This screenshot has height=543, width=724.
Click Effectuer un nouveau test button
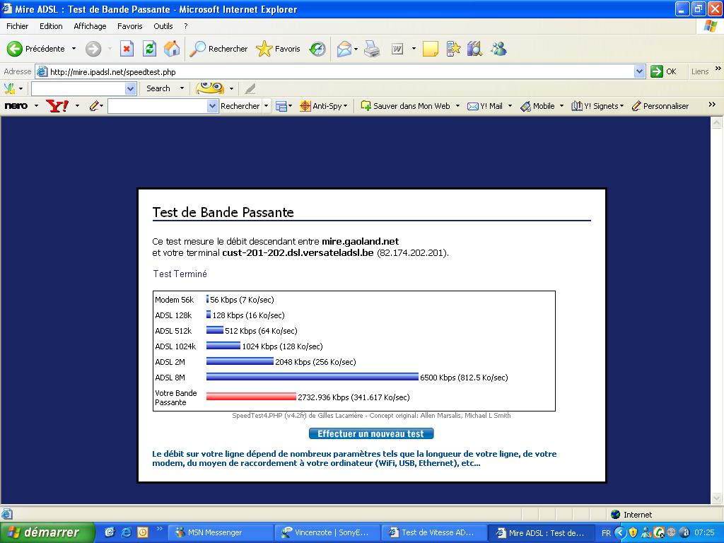371,433
